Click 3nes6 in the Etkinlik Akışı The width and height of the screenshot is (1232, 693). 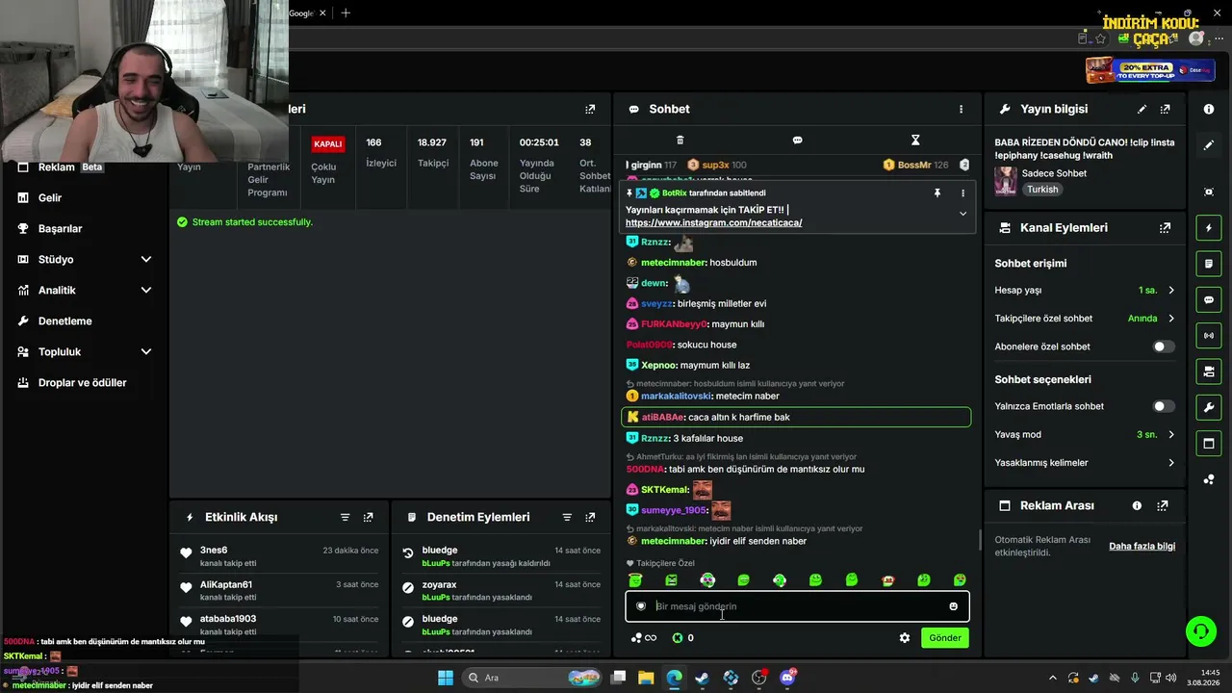(x=214, y=551)
